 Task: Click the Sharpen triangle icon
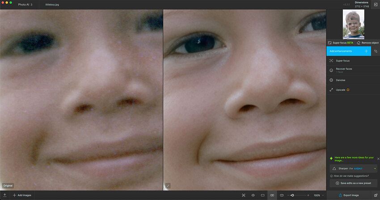click(334, 168)
